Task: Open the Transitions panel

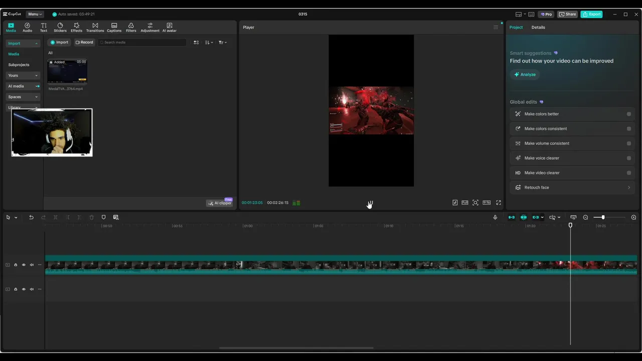Action: tap(95, 28)
